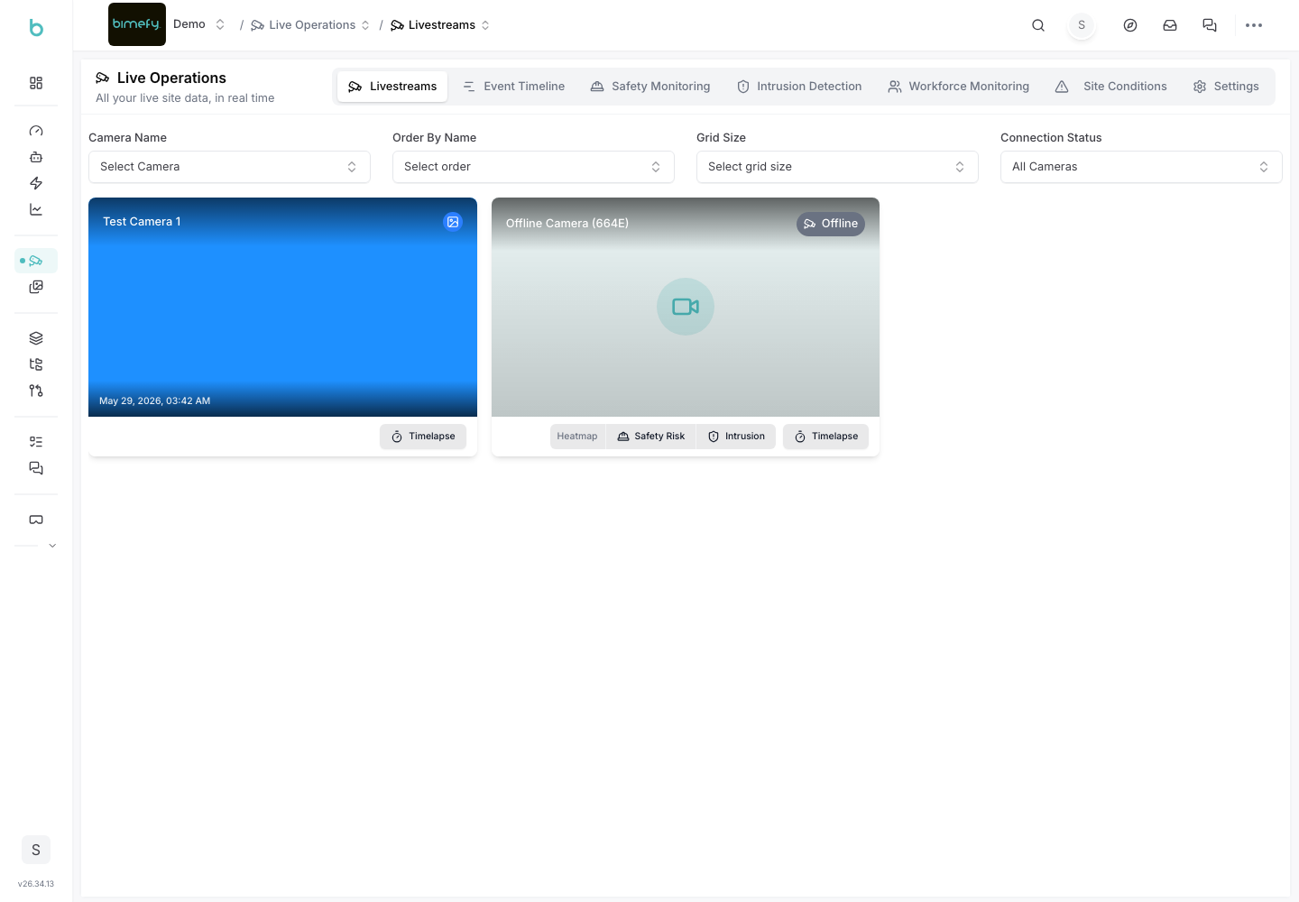Open the Select Camera dropdown
1299x902 pixels.
pyautogui.click(x=229, y=167)
